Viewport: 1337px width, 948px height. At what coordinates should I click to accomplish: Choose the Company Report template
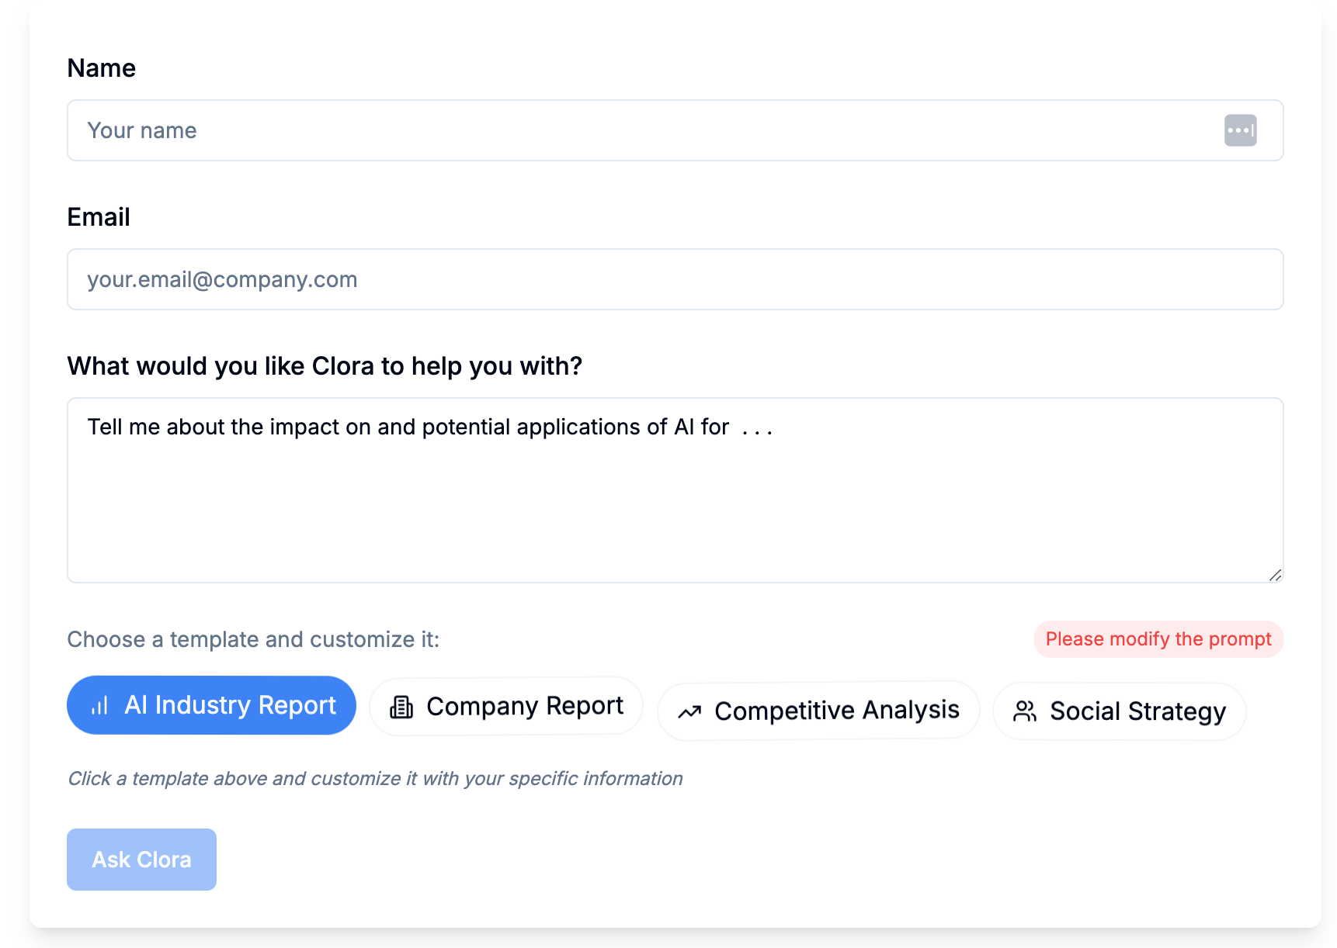pos(506,706)
